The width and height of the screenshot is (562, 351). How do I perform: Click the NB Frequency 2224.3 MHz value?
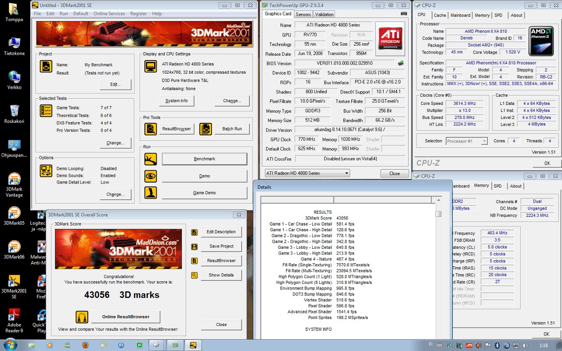[x=537, y=215]
